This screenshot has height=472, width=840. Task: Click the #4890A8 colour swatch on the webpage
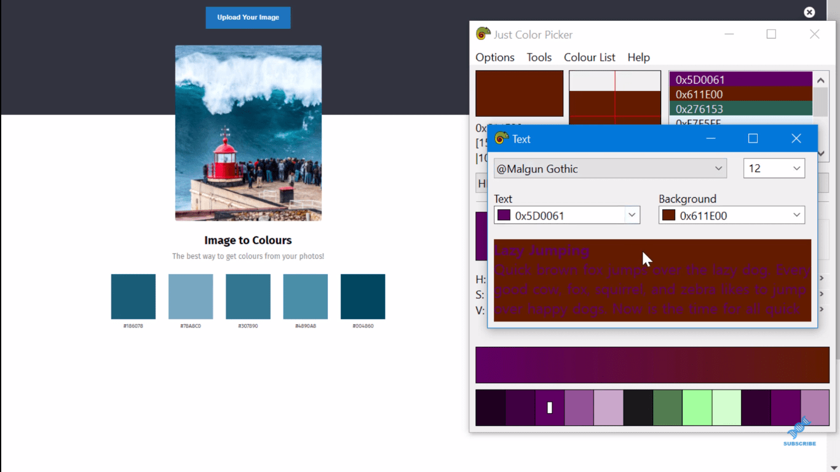[306, 297]
